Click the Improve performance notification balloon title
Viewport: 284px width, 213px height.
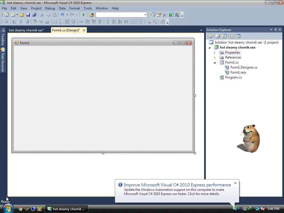click(177, 185)
